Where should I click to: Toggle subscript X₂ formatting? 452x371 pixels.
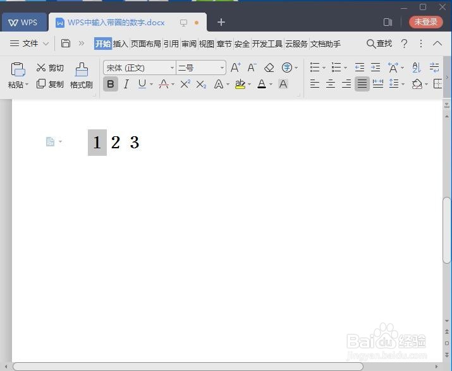[x=201, y=85]
